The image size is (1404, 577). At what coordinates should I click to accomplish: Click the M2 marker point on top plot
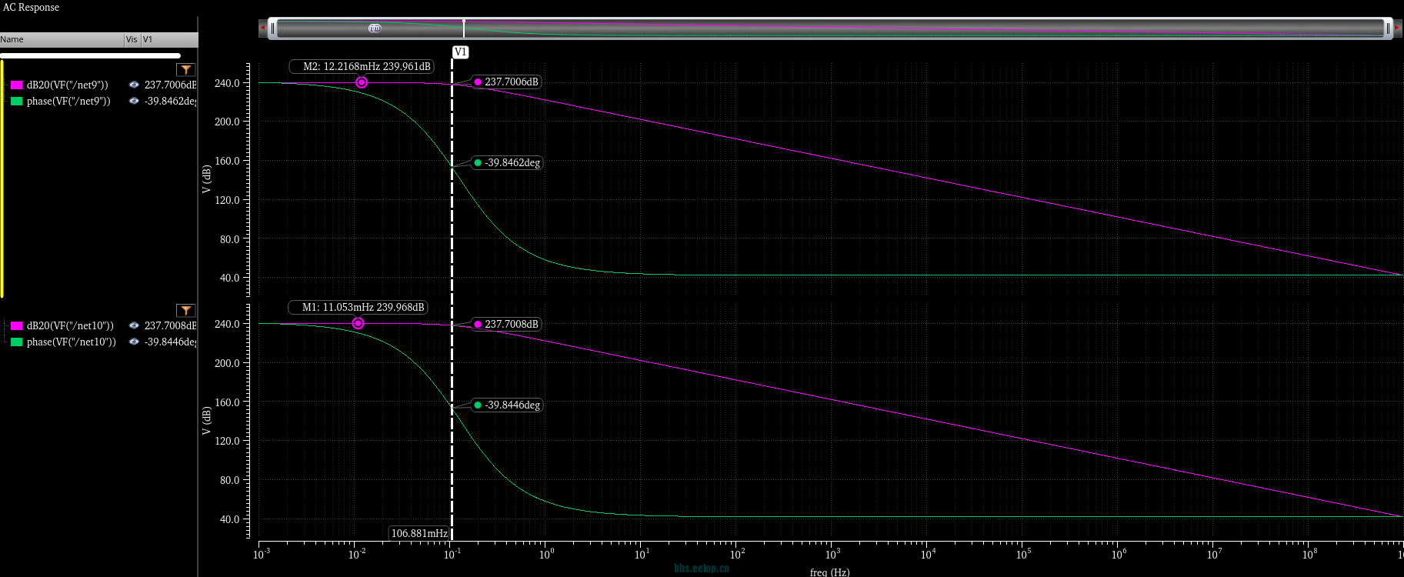point(362,82)
